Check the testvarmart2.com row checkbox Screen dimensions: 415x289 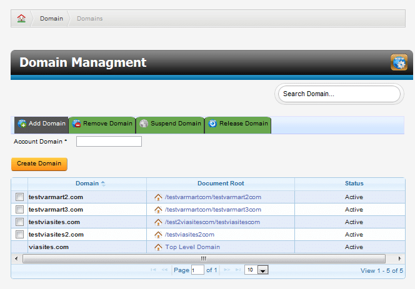(x=19, y=197)
